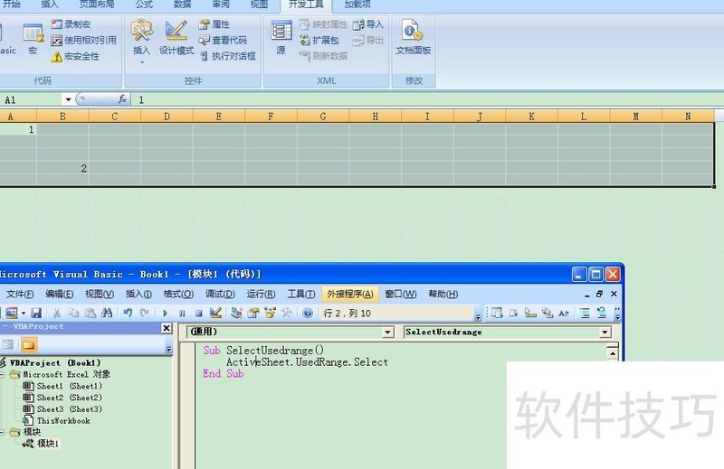
Task: Close the VBAProject explorer pane
Action: [167, 328]
